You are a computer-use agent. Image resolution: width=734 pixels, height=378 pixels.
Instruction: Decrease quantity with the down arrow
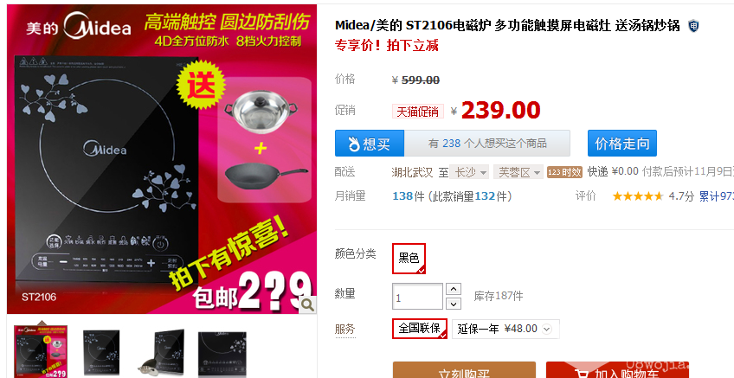pyautogui.click(x=454, y=304)
